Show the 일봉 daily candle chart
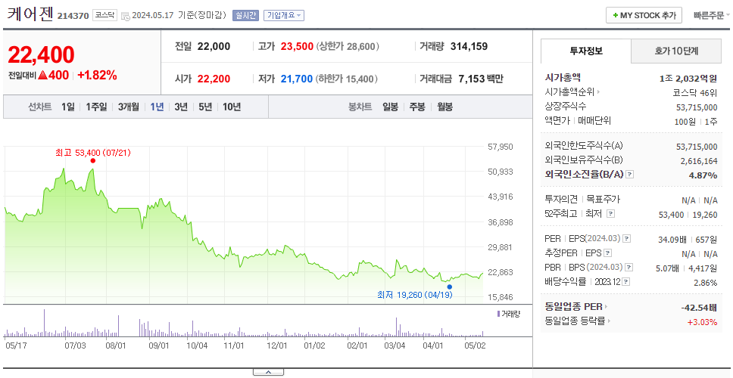 [x=390, y=107]
